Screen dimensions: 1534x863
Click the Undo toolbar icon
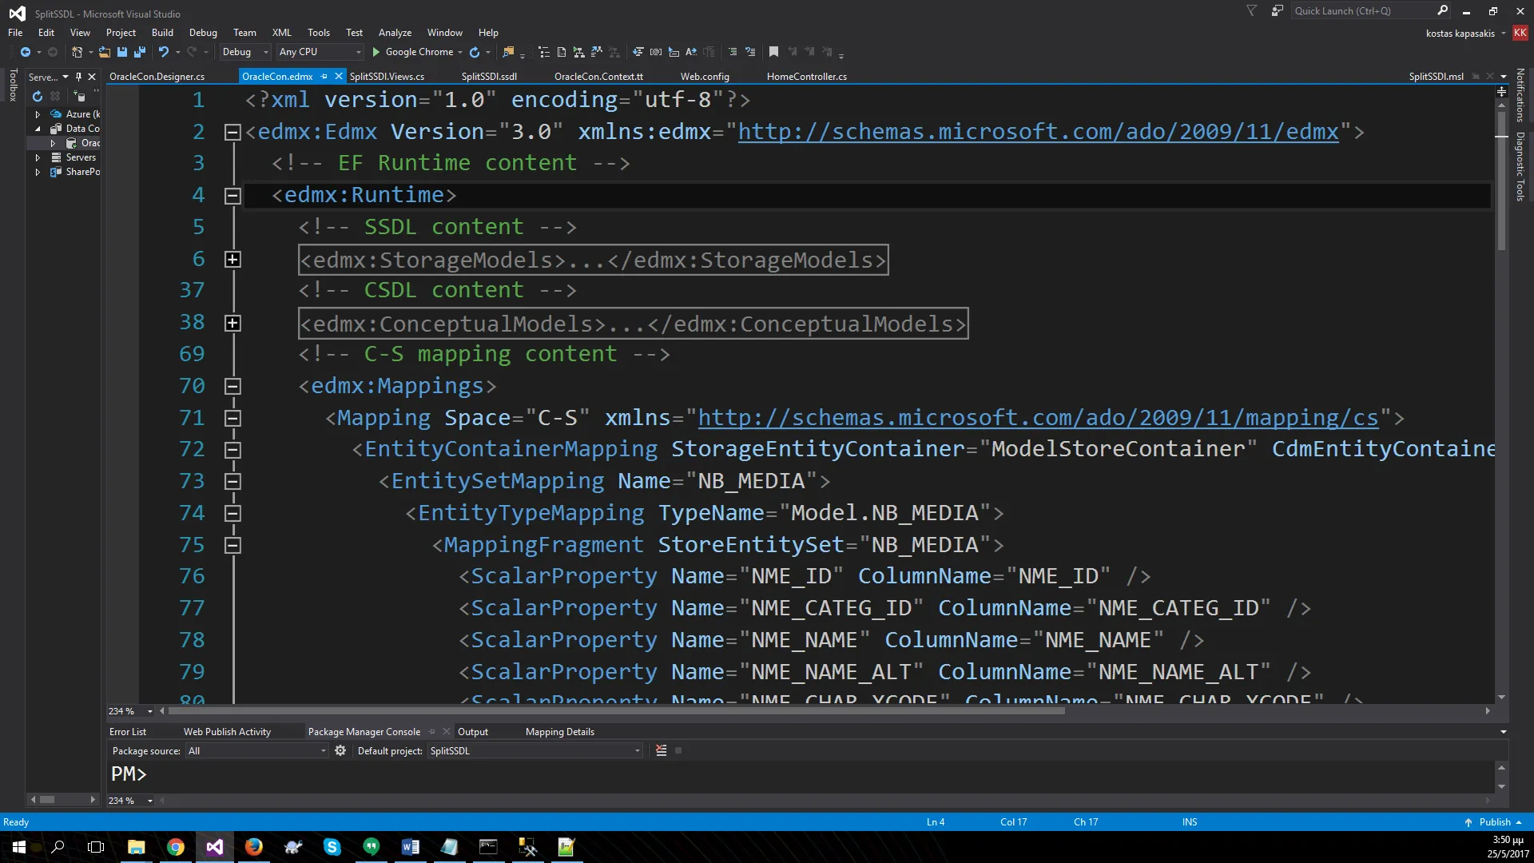(163, 52)
